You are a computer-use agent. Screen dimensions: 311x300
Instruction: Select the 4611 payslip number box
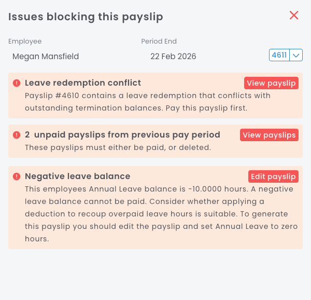(x=279, y=56)
